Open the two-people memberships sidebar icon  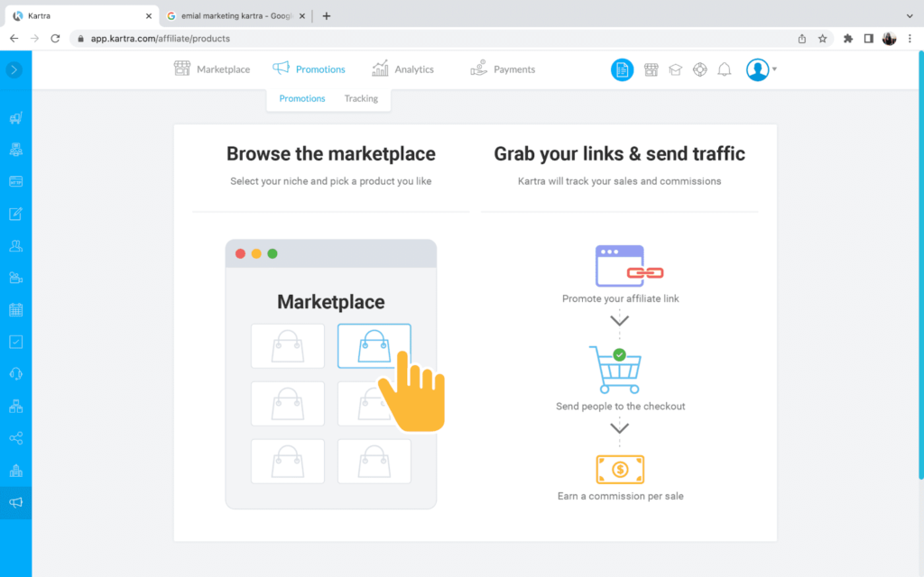(x=16, y=245)
